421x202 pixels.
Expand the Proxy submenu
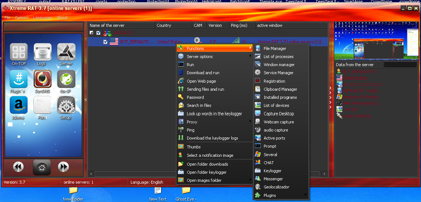(215, 122)
